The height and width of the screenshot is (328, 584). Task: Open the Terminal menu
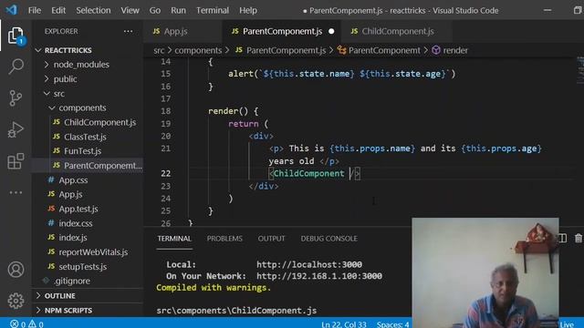213,10
